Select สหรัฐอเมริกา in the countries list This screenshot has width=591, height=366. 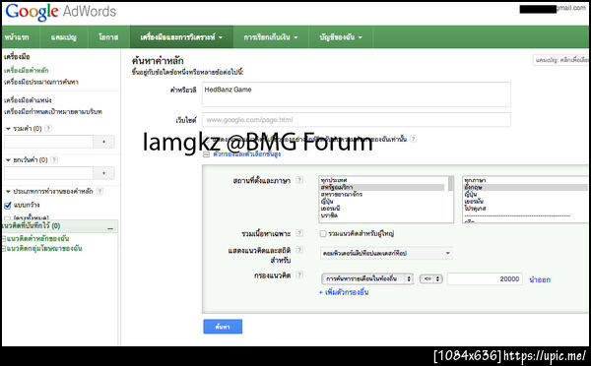click(382, 187)
